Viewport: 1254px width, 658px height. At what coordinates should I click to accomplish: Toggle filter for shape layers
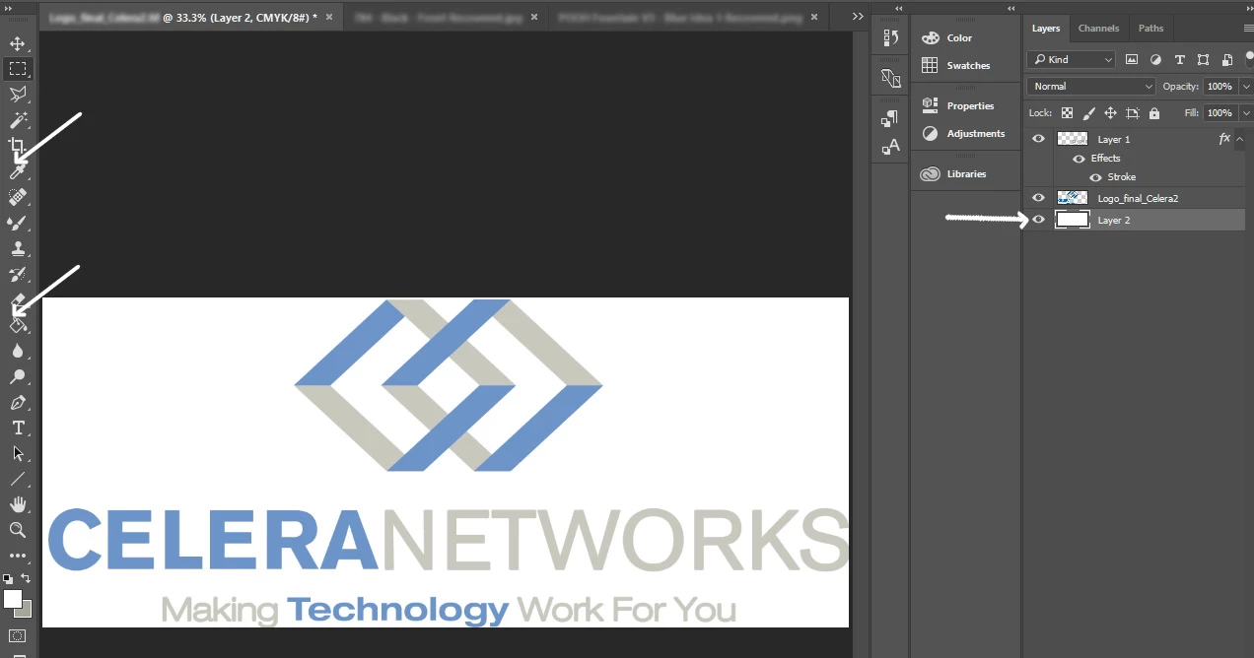1203,59
